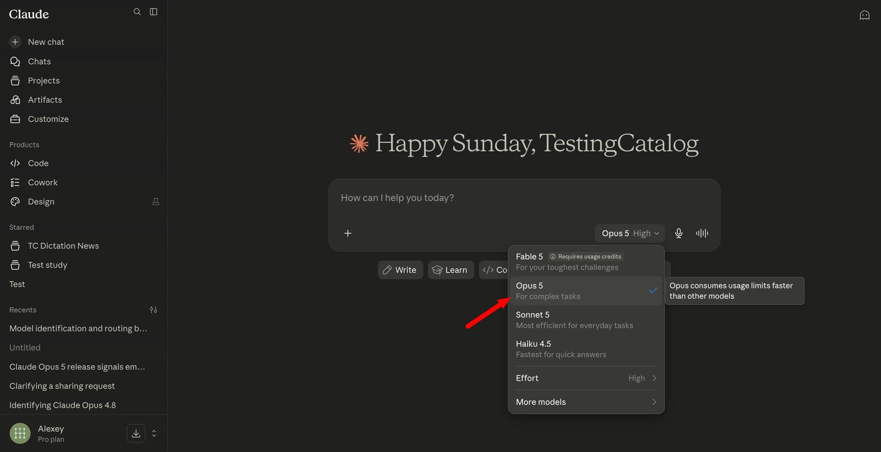881x452 pixels.
Task: Click the Design beta flask icon
Action: point(155,201)
